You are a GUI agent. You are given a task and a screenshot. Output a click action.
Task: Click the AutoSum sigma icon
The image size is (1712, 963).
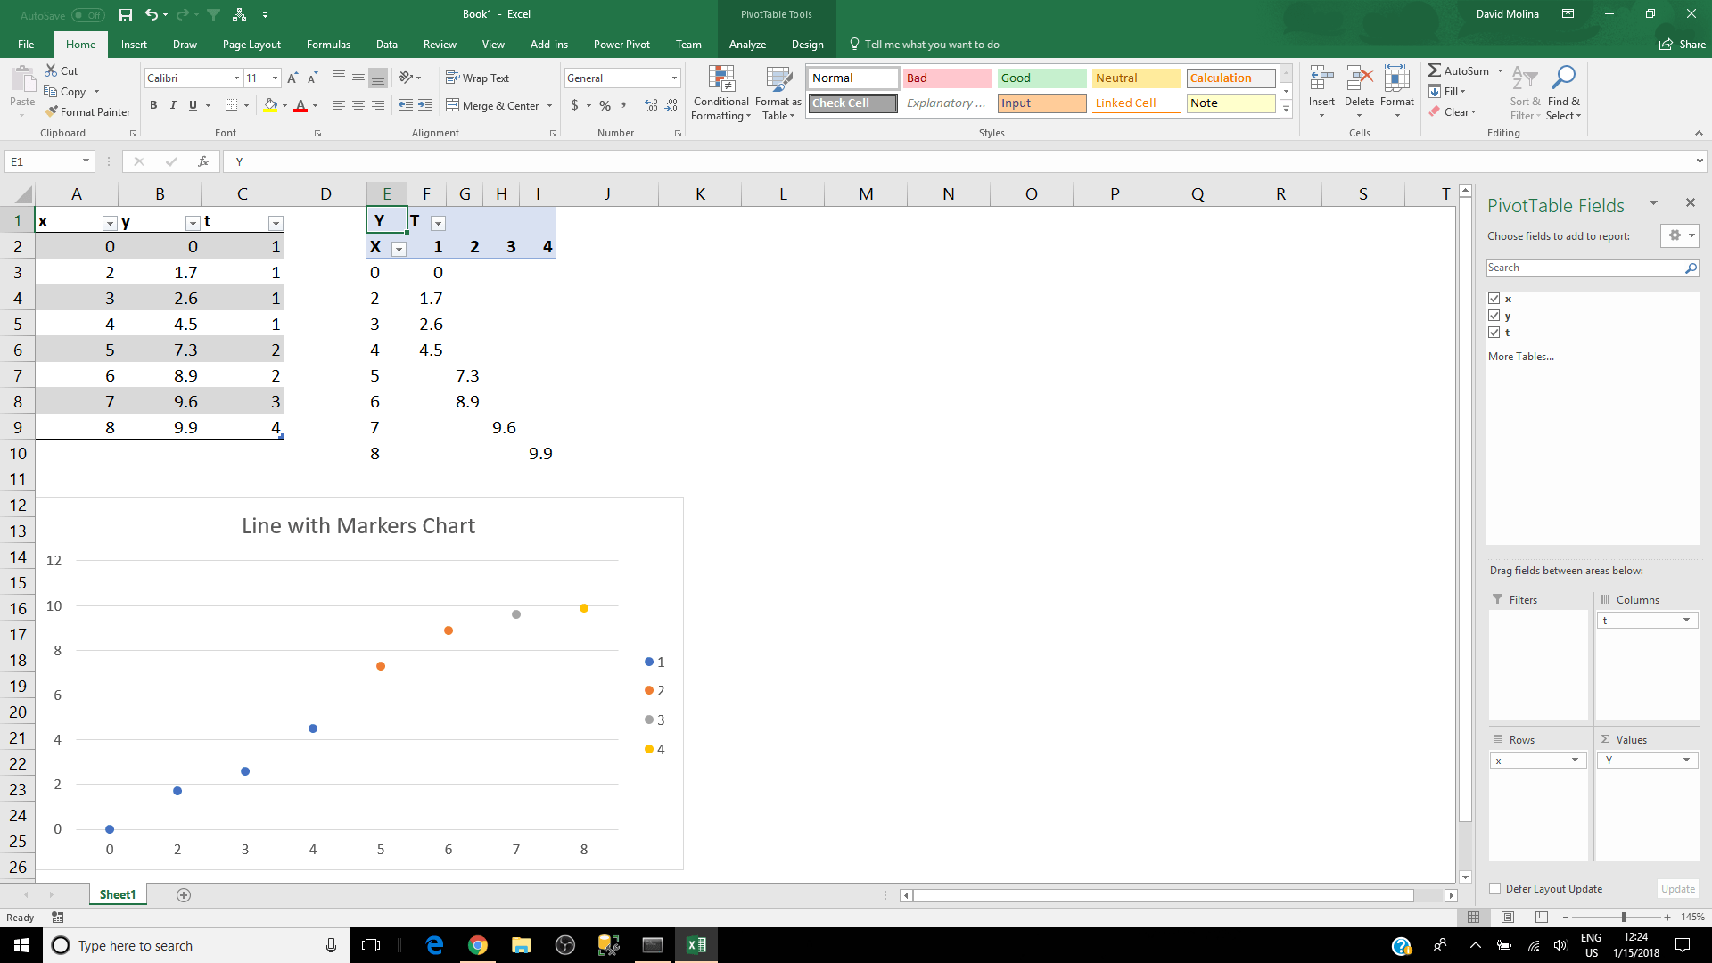1434,70
